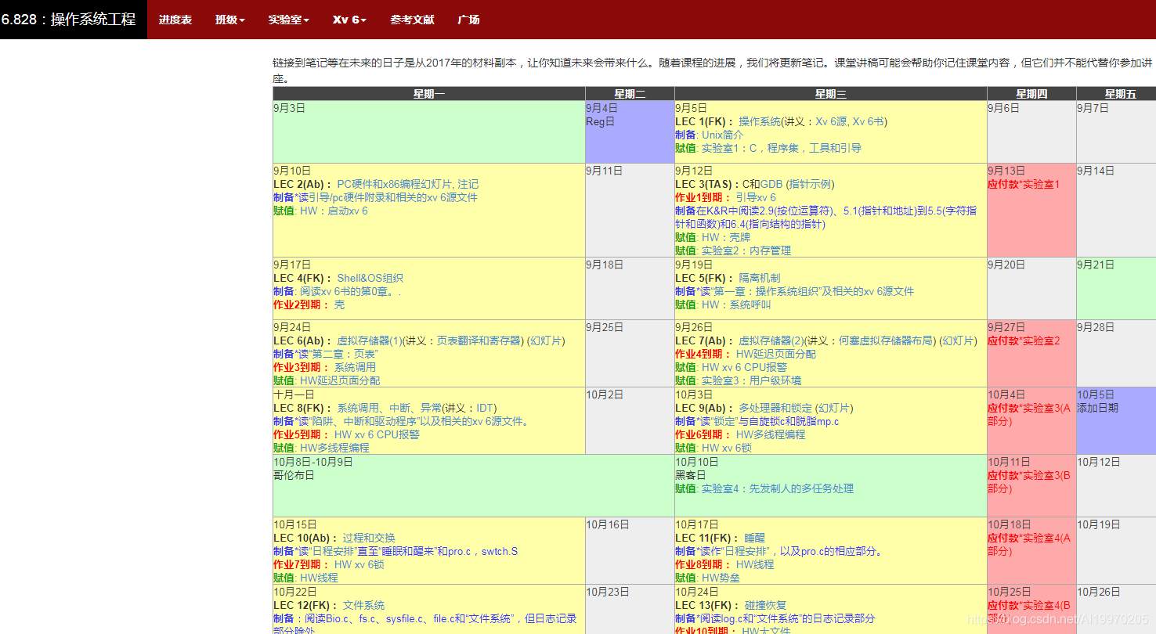The width and height of the screenshot is (1156, 634).
Task: Open the 广场 nav item
Action: tap(468, 20)
